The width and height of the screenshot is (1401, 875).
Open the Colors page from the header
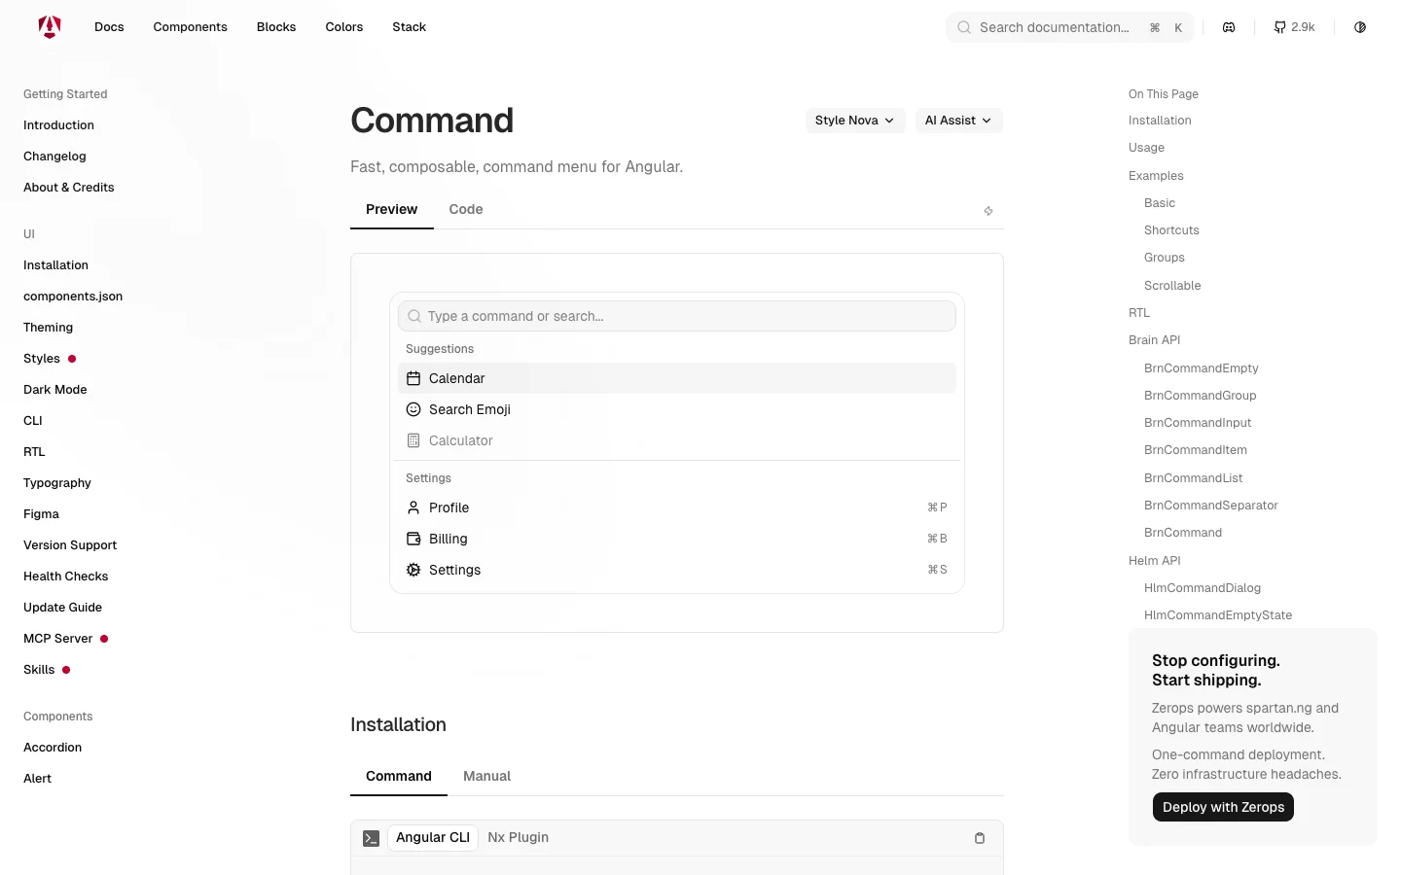344,27
